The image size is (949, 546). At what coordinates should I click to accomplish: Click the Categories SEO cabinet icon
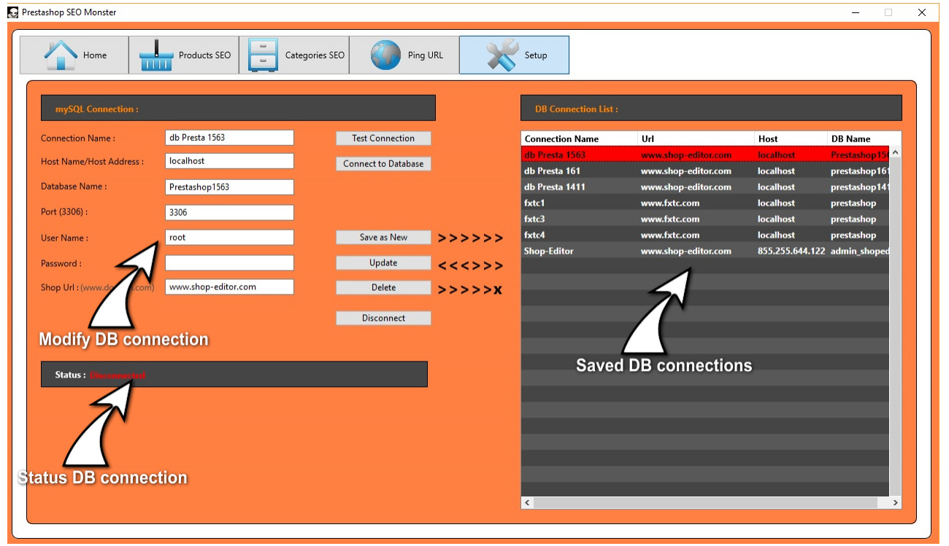pyautogui.click(x=263, y=55)
